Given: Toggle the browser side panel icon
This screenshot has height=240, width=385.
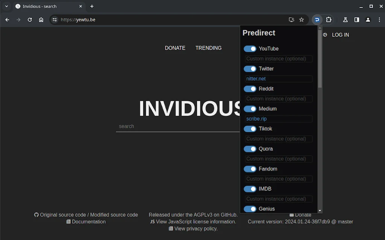Looking at the screenshot, I should pyautogui.click(x=356, y=20).
